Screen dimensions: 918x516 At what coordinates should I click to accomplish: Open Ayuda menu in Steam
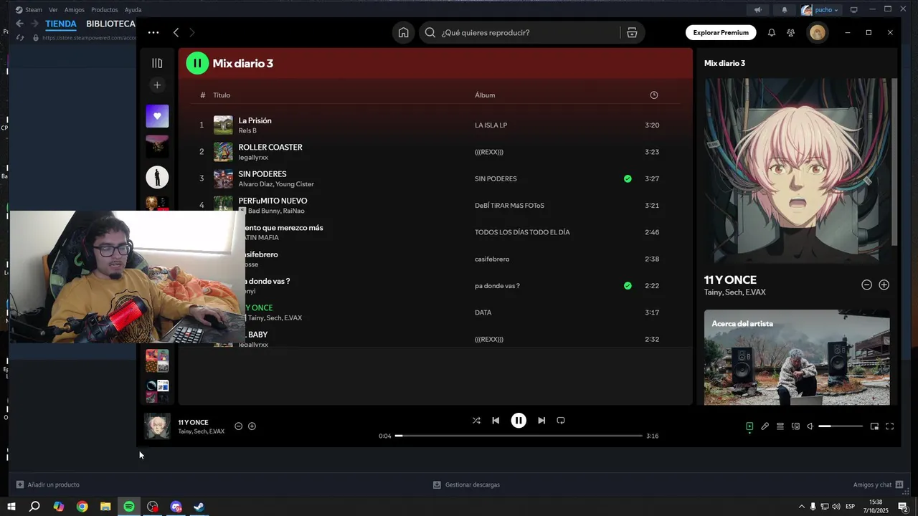click(x=133, y=10)
